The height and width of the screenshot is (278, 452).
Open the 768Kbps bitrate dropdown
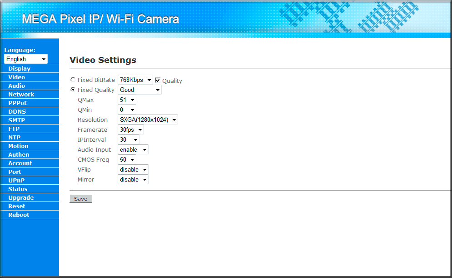(135, 80)
